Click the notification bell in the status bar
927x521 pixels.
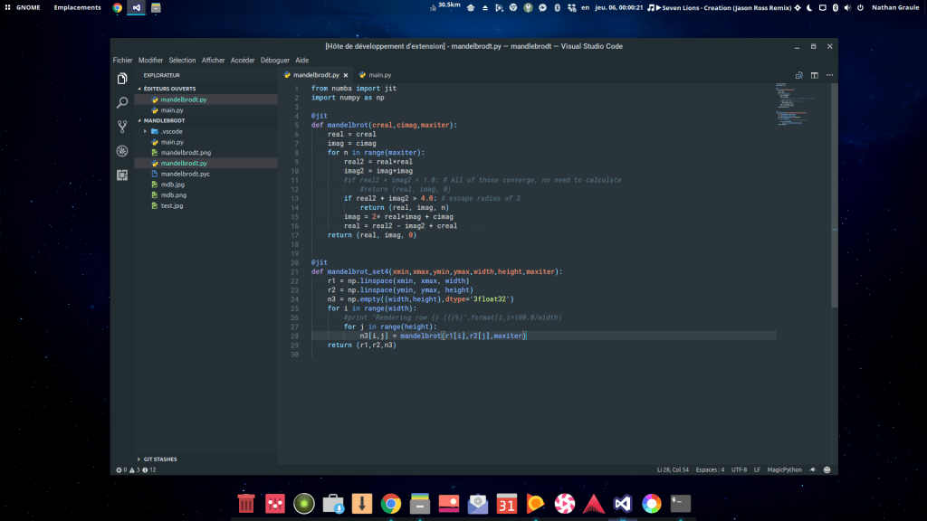coord(813,469)
